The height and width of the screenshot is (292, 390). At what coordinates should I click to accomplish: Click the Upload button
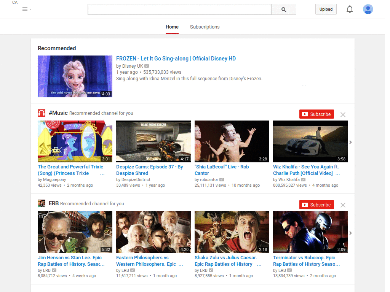326,9
